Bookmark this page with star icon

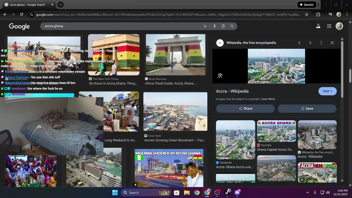[x=307, y=15]
